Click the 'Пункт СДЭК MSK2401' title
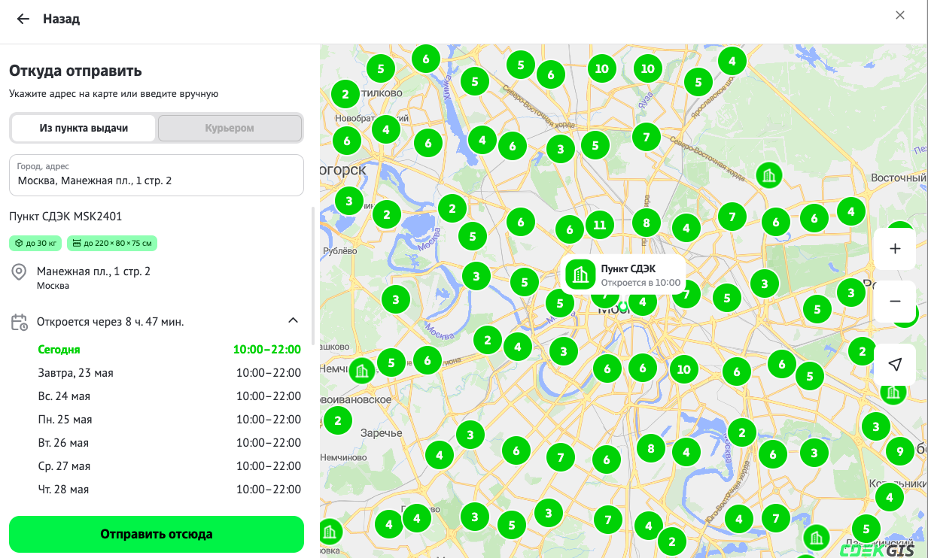The height and width of the screenshot is (558, 928). point(65,217)
